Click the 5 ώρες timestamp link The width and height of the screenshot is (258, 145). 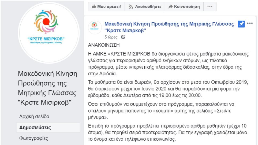(x=111, y=37)
